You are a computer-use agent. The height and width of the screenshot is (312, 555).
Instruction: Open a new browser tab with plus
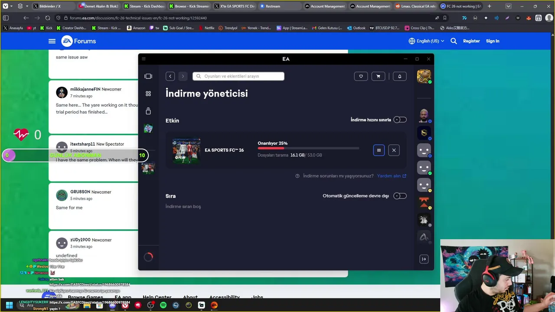(490, 6)
